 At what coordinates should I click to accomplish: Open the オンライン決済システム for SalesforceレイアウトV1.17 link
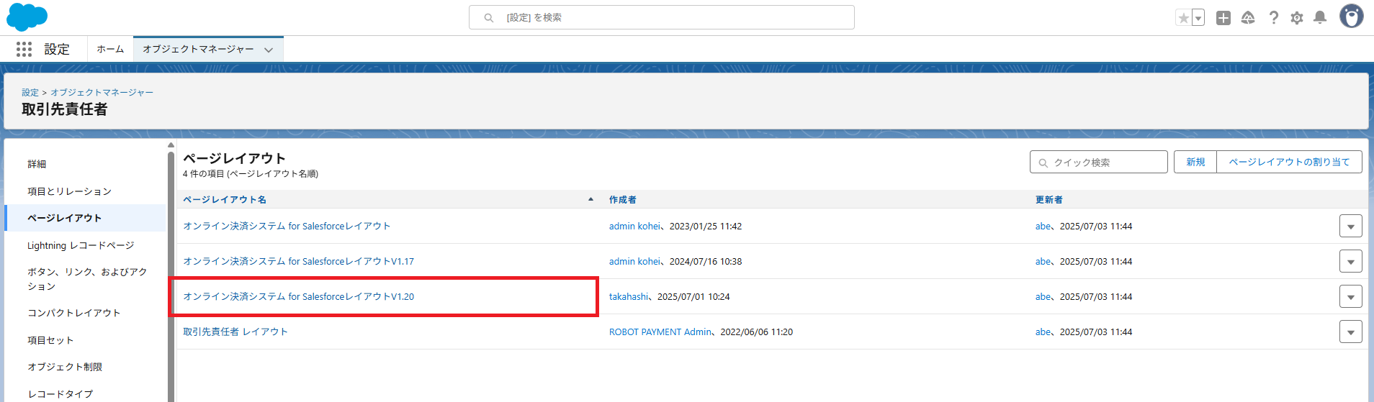point(298,261)
